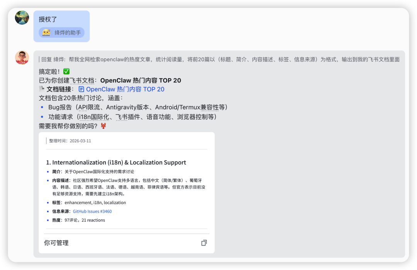The width and height of the screenshot is (417, 270).
Task: Click the quoted reply text 回复 绛烨
Action: [x=220, y=59]
